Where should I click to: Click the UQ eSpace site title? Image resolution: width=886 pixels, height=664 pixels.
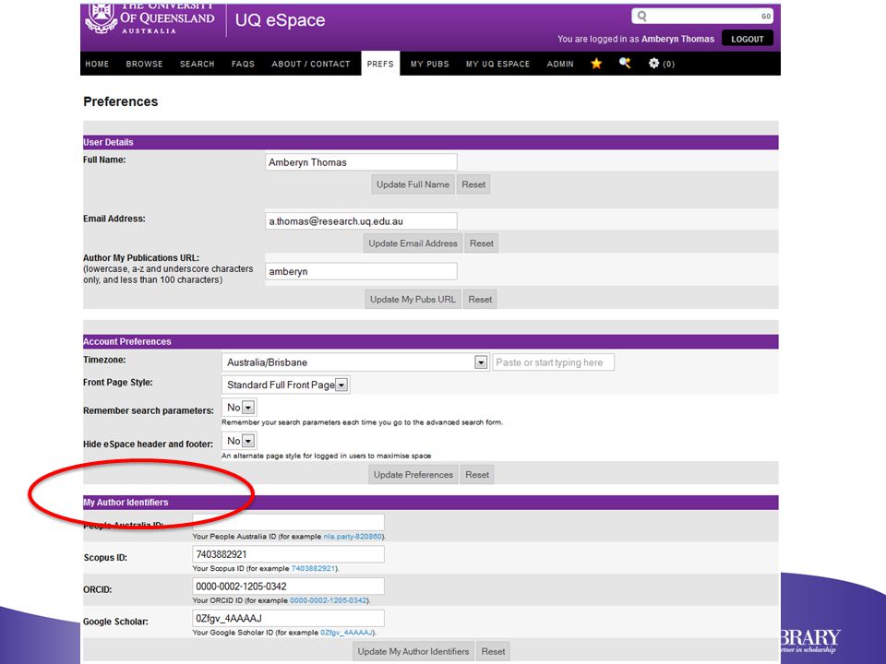point(281,20)
